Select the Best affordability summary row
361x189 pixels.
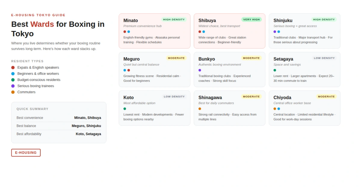[59, 134]
